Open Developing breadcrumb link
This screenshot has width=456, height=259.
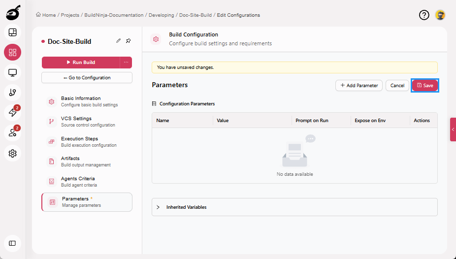pyautogui.click(x=162, y=15)
